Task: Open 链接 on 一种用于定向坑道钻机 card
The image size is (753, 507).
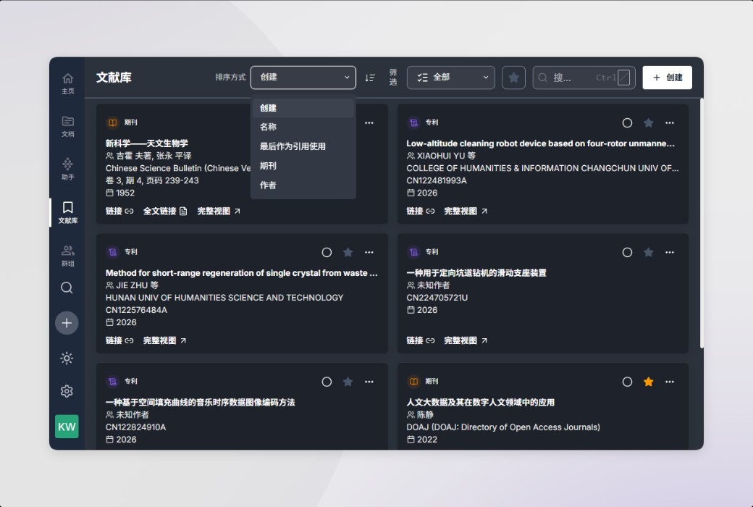Action: (x=420, y=340)
